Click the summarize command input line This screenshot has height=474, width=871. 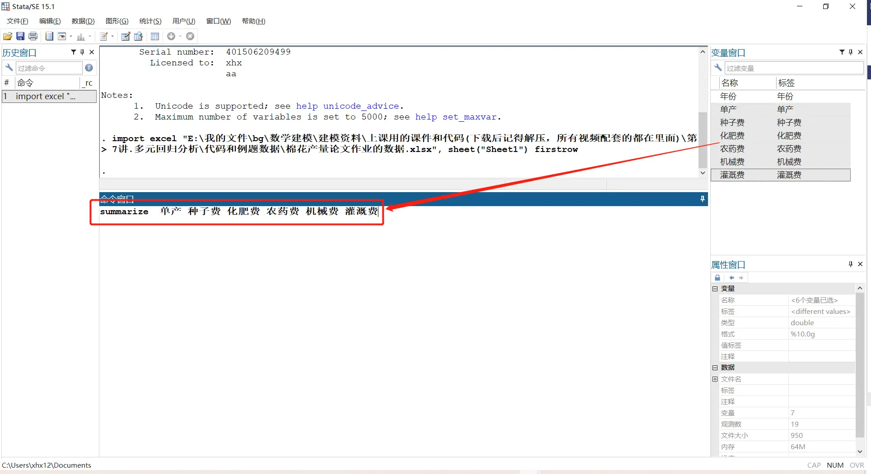coord(239,212)
